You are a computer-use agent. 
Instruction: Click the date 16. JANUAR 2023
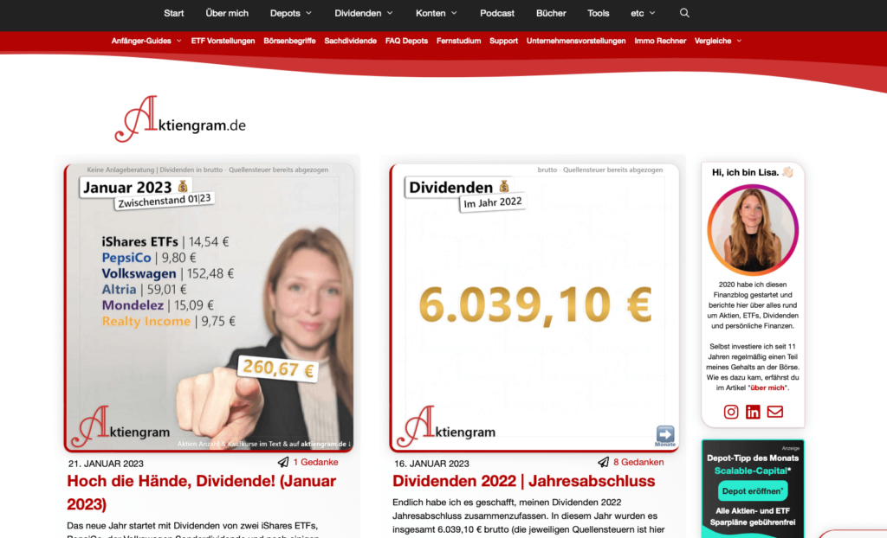click(x=431, y=464)
